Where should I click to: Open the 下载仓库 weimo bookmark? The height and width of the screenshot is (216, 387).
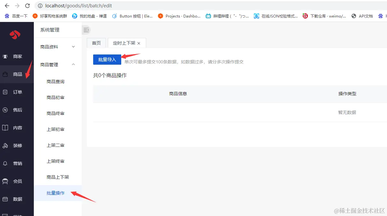(x=324, y=16)
